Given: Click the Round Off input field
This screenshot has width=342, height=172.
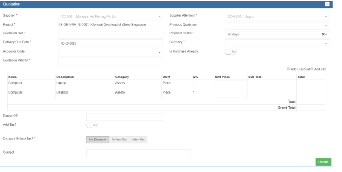Looking at the screenshot, I should pos(124,117).
